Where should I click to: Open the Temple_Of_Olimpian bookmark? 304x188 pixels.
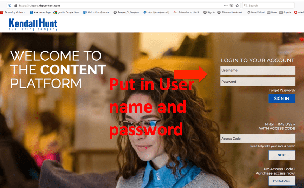pyautogui.click(x=127, y=12)
